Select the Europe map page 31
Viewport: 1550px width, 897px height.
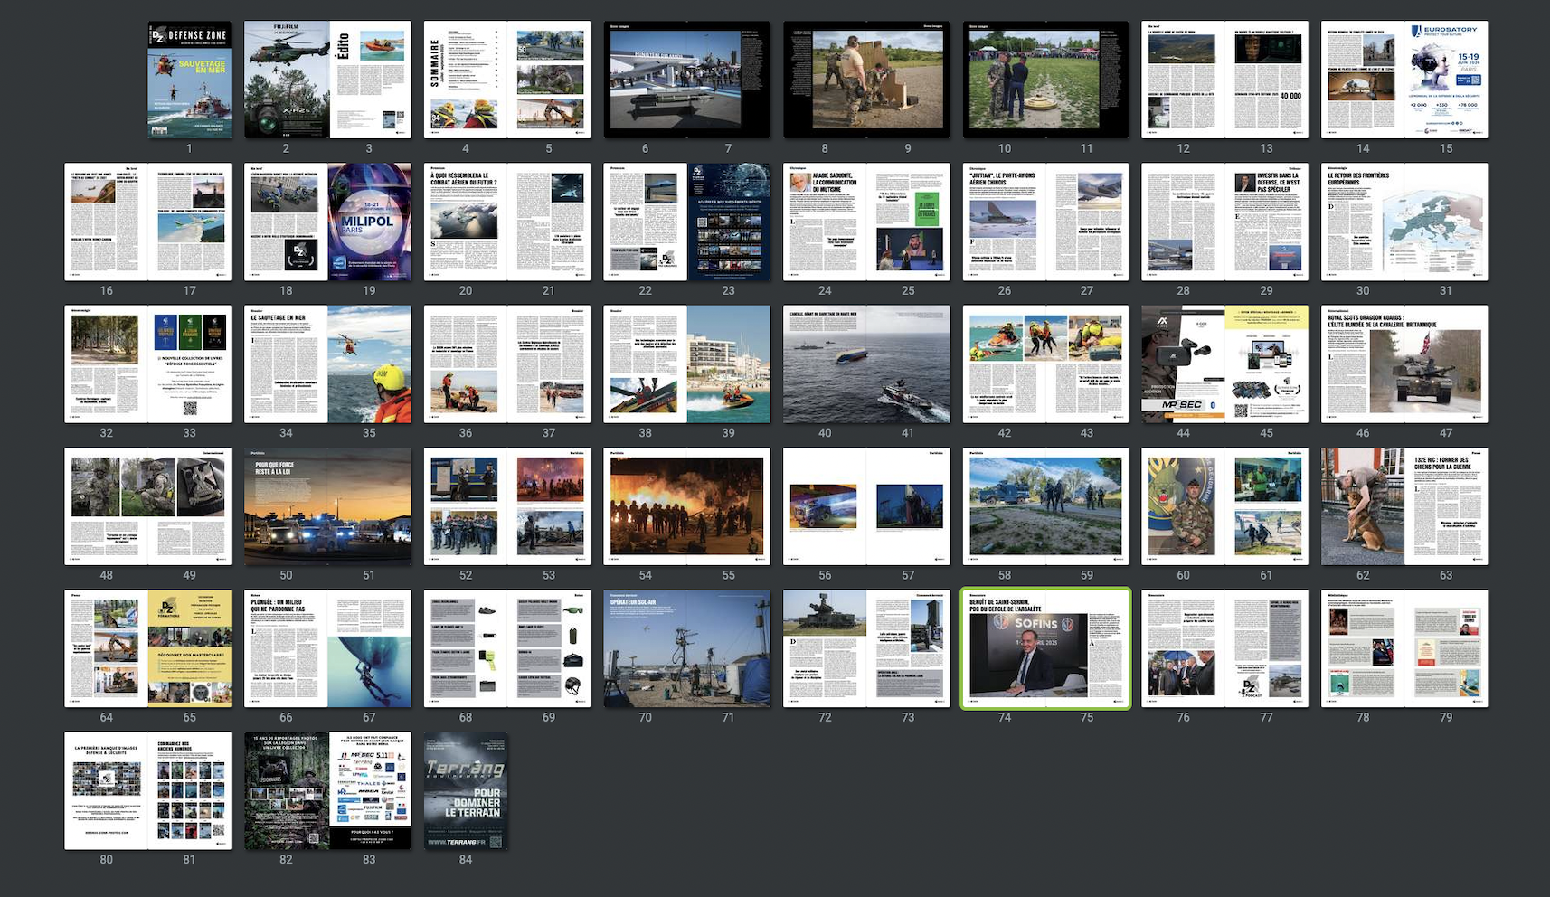(1446, 222)
